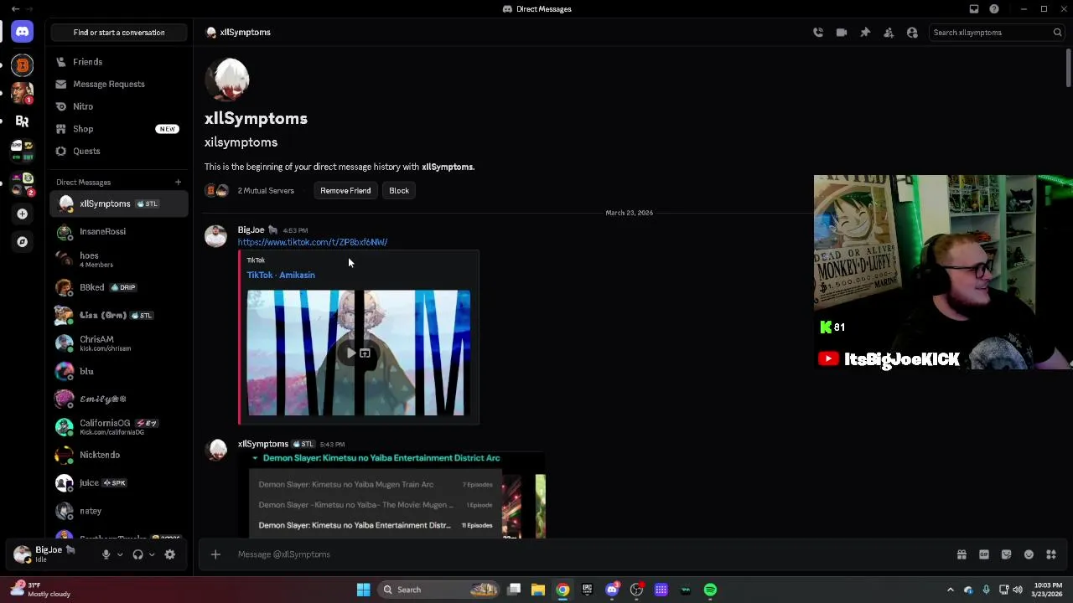Select Demon Slayer Mugen Train Arc row
1073x603 pixels.
[376, 484]
